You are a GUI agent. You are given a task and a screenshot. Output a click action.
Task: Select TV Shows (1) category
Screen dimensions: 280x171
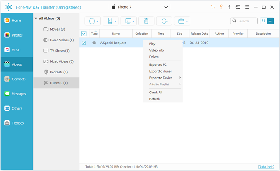pyautogui.click(x=56, y=51)
